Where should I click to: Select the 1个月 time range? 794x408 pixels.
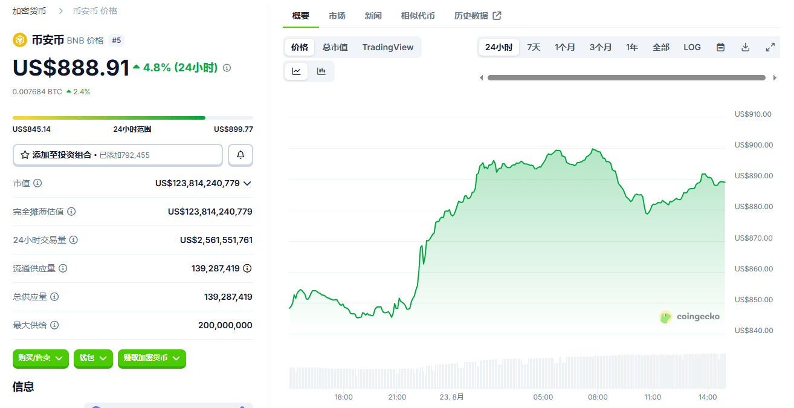click(x=565, y=47)
